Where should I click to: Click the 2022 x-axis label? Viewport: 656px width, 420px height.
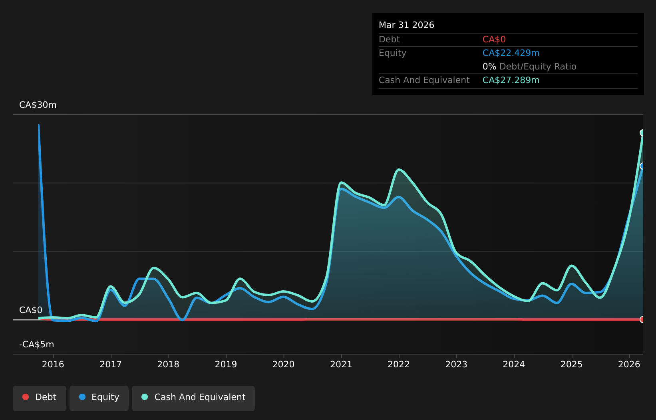tap(399, 364)
